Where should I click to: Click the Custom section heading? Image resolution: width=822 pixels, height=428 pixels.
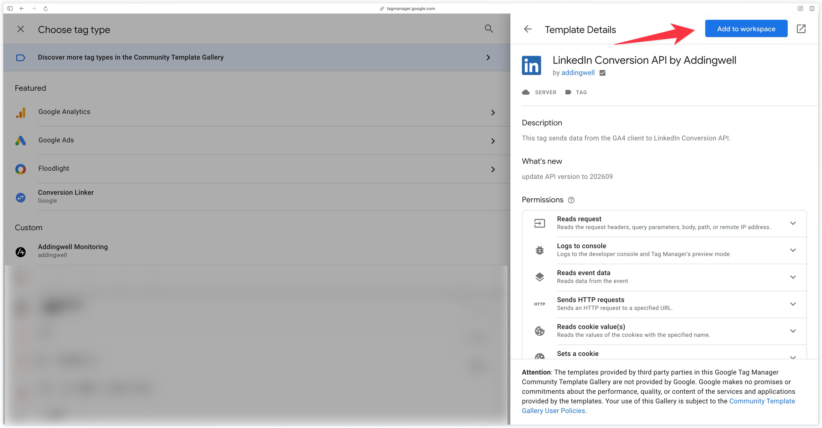[29, 228]
